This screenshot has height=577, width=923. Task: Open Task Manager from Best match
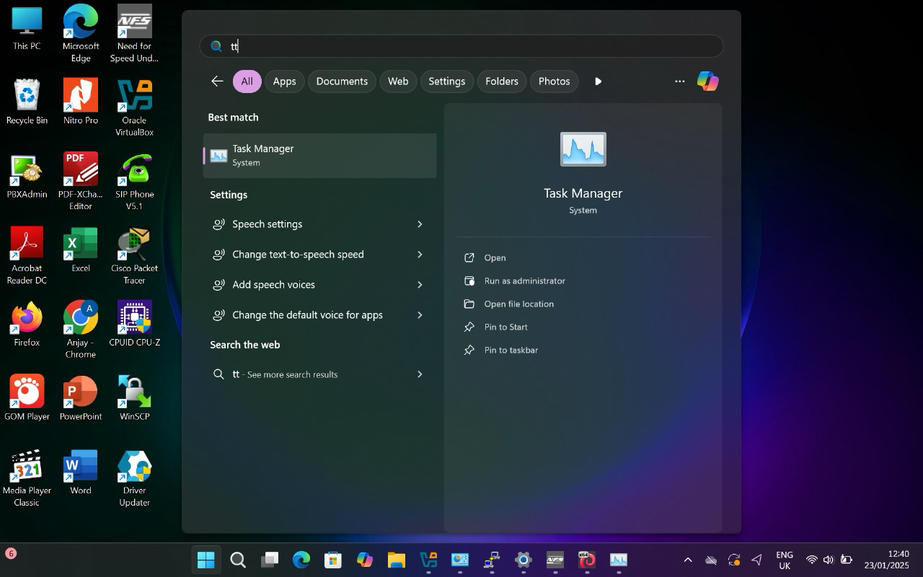coord(319,155)
